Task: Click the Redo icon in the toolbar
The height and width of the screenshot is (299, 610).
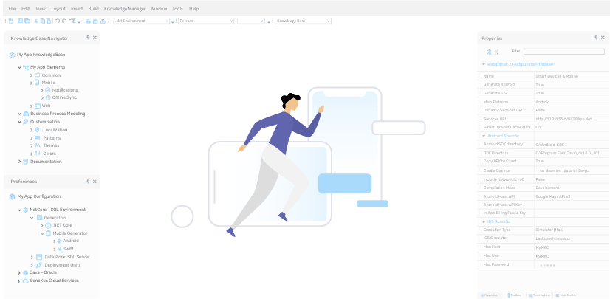Action: point(64,21)
